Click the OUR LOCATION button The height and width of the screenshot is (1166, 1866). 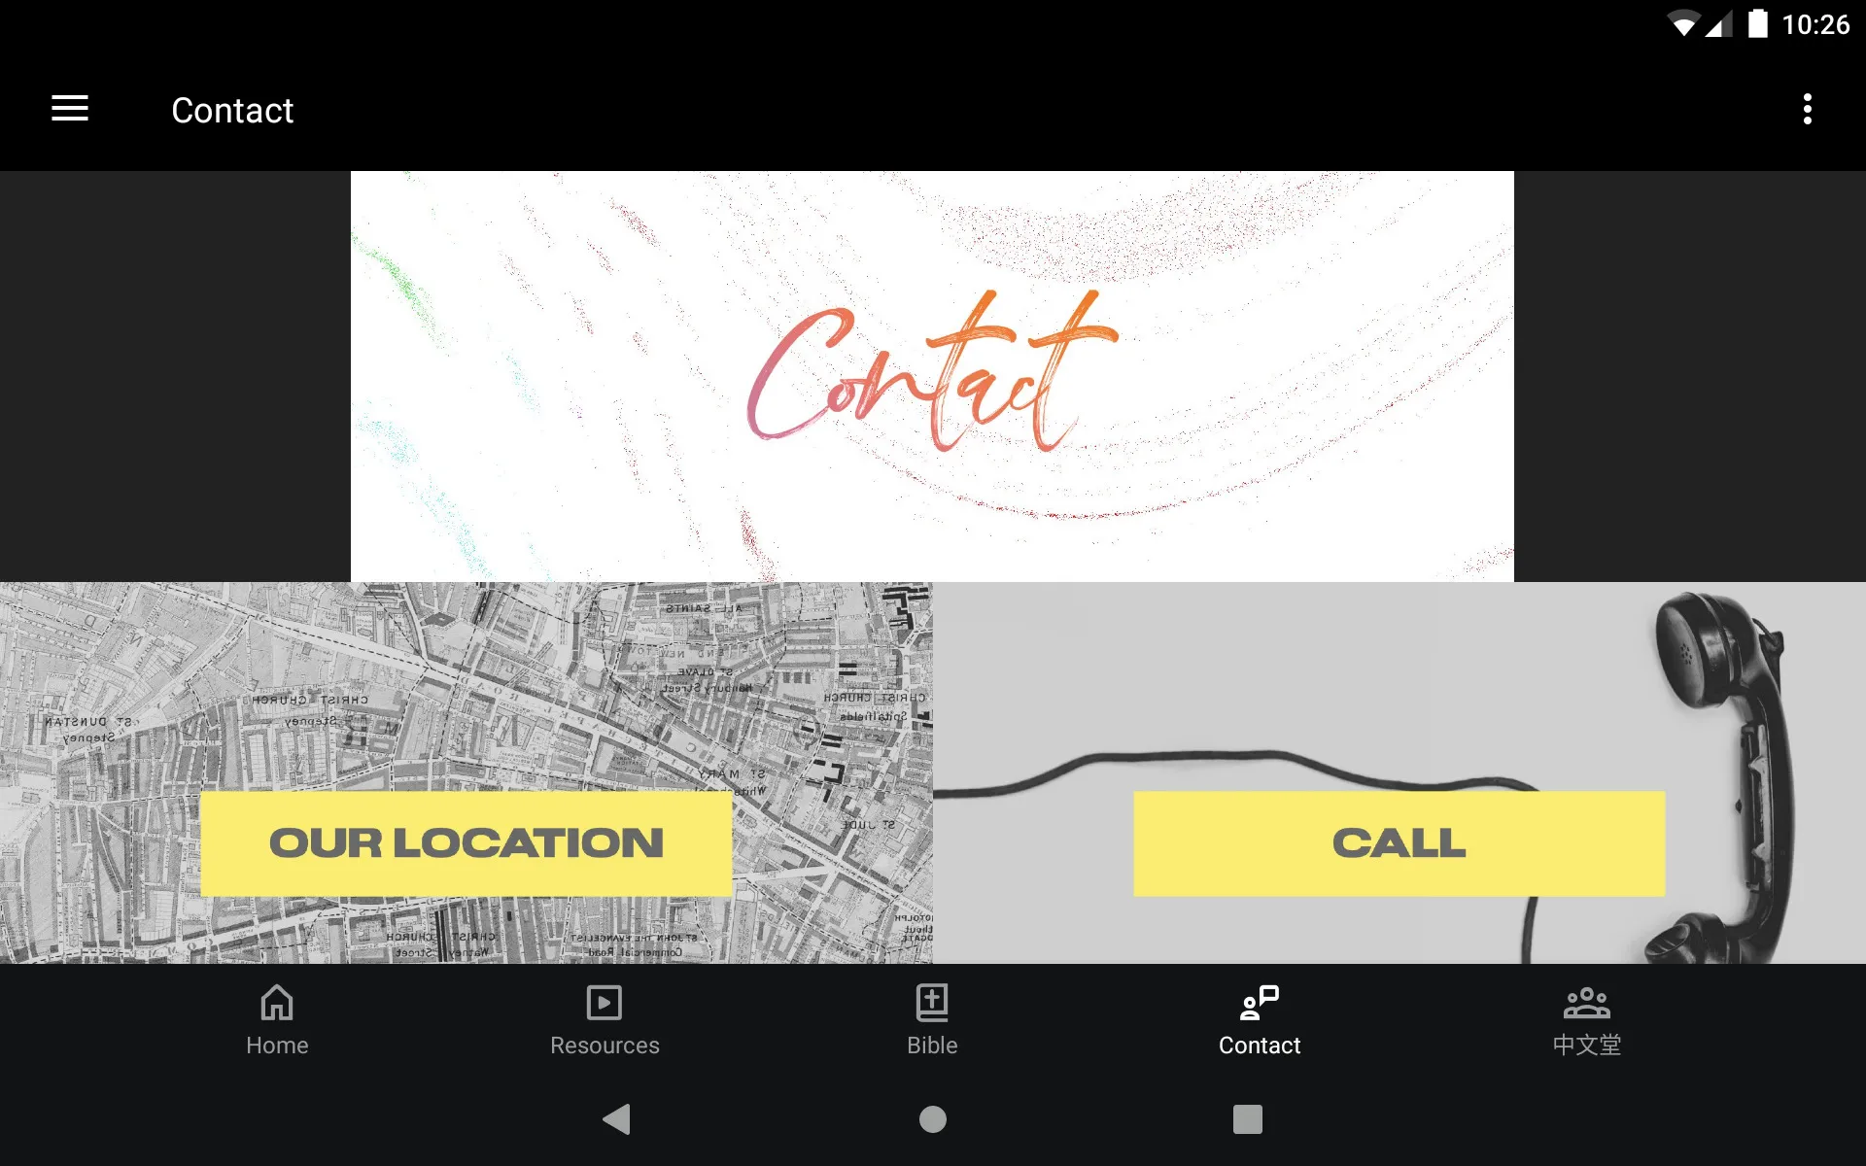pos(466,840)
